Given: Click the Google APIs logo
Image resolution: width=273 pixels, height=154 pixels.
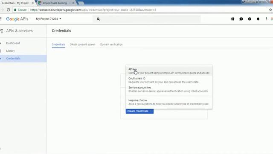Looking at the screenshot, I should [x=17, y=19].
